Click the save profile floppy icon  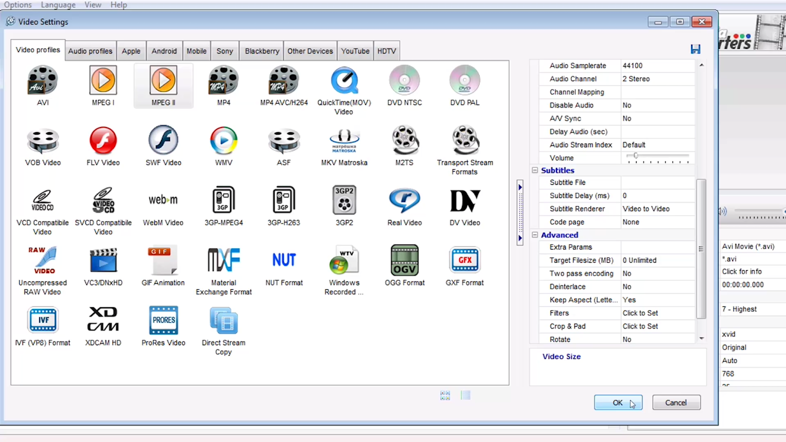coord(695,49)
